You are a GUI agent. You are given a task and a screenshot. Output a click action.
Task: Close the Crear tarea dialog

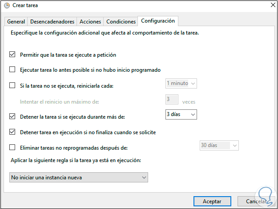pyautogui.click(x=271, y=6)
